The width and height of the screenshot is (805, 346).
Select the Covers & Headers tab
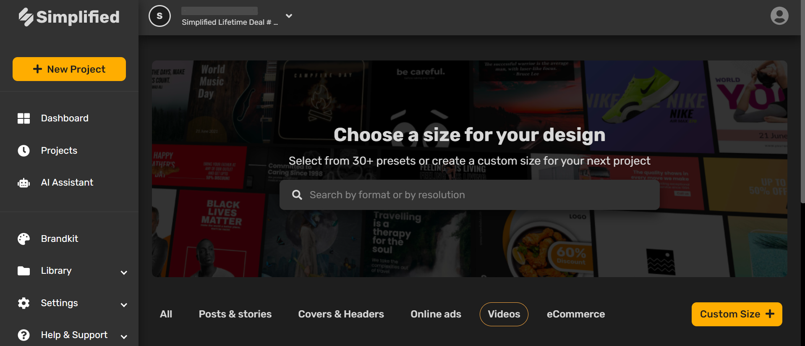341,314
